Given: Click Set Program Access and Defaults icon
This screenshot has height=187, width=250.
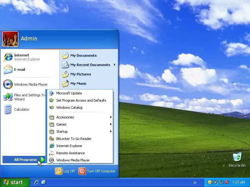Looking at the screenshot, I should tap(52, 100).
